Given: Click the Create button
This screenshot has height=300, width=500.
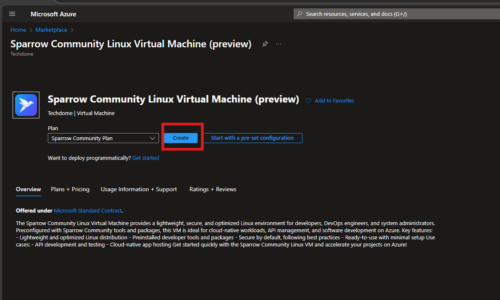Looking at the screenshot, I should (181, 138).
